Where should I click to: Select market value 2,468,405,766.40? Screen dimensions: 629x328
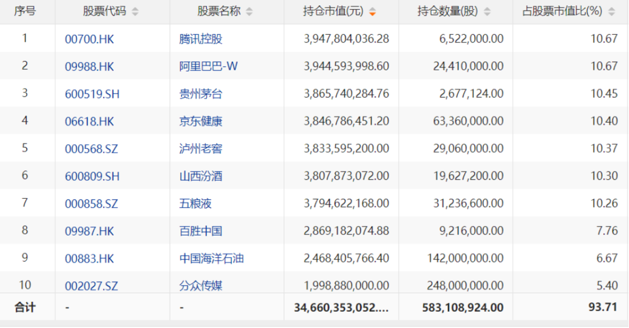(x=346, y=258)
